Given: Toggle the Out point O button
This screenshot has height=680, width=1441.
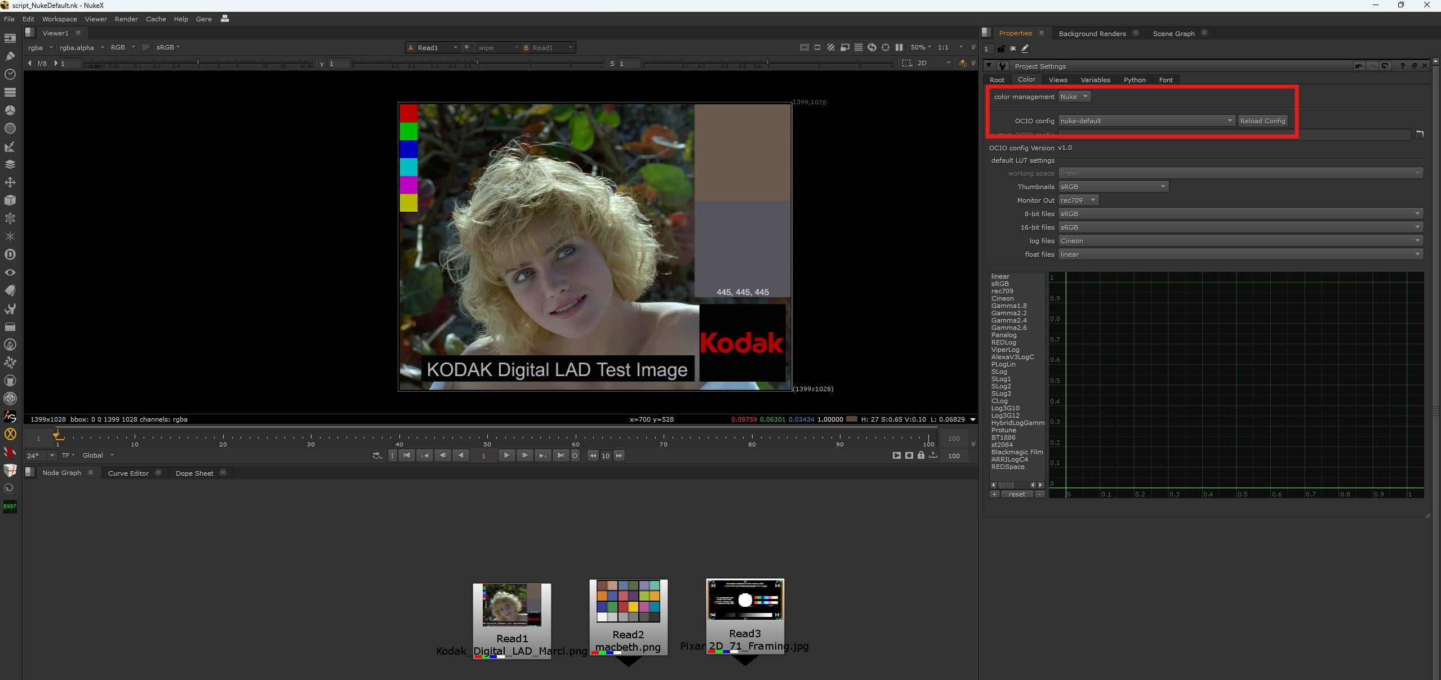Looking at the screenshot, I should [x=575, y=455].
